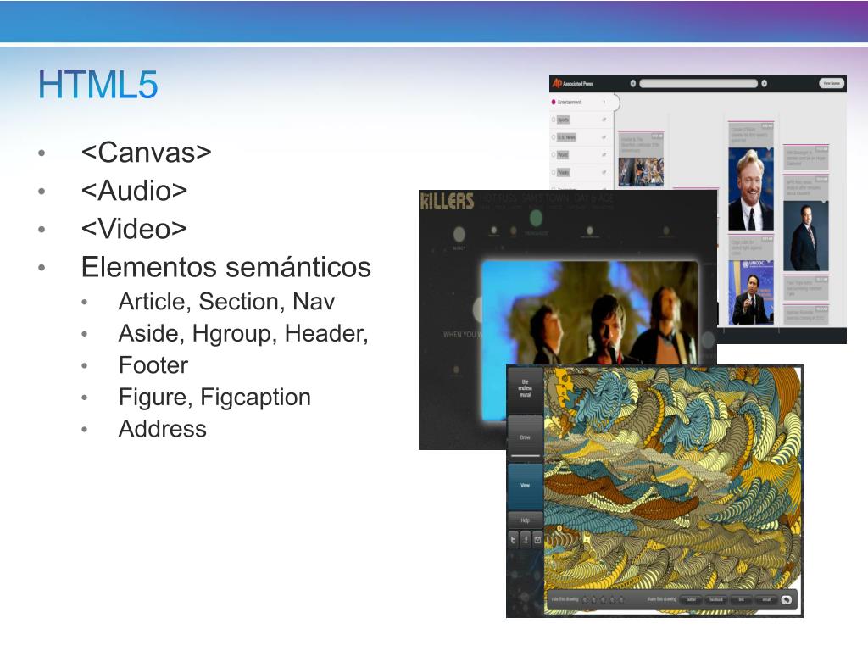
Task: Switch to the Draw tab in mural app
Action: (x=525, y=437)
